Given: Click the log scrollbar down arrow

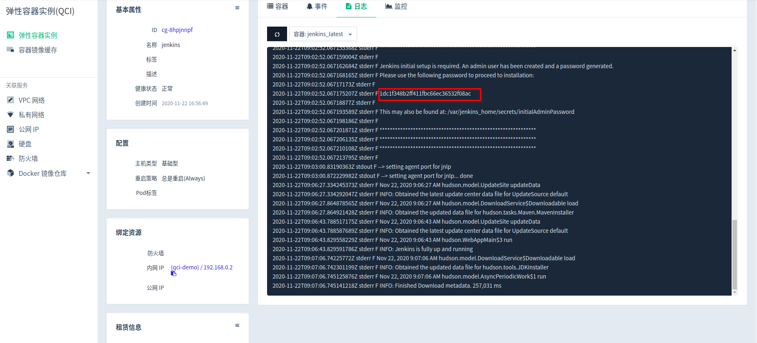Looking at the screenshot, I should click(735, 293).
